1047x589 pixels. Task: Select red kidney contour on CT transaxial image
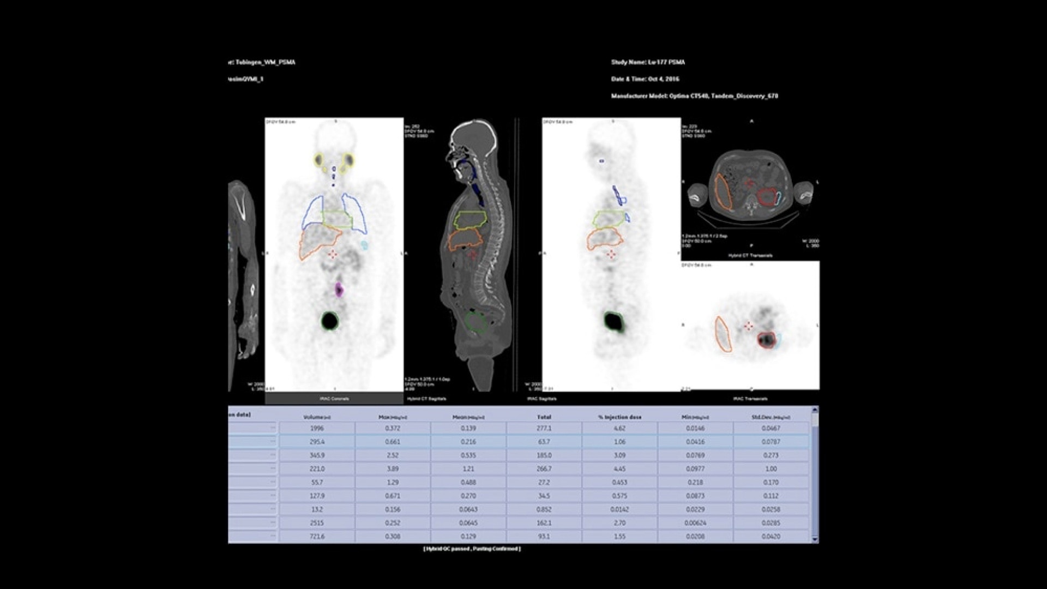tap(767, 196)
